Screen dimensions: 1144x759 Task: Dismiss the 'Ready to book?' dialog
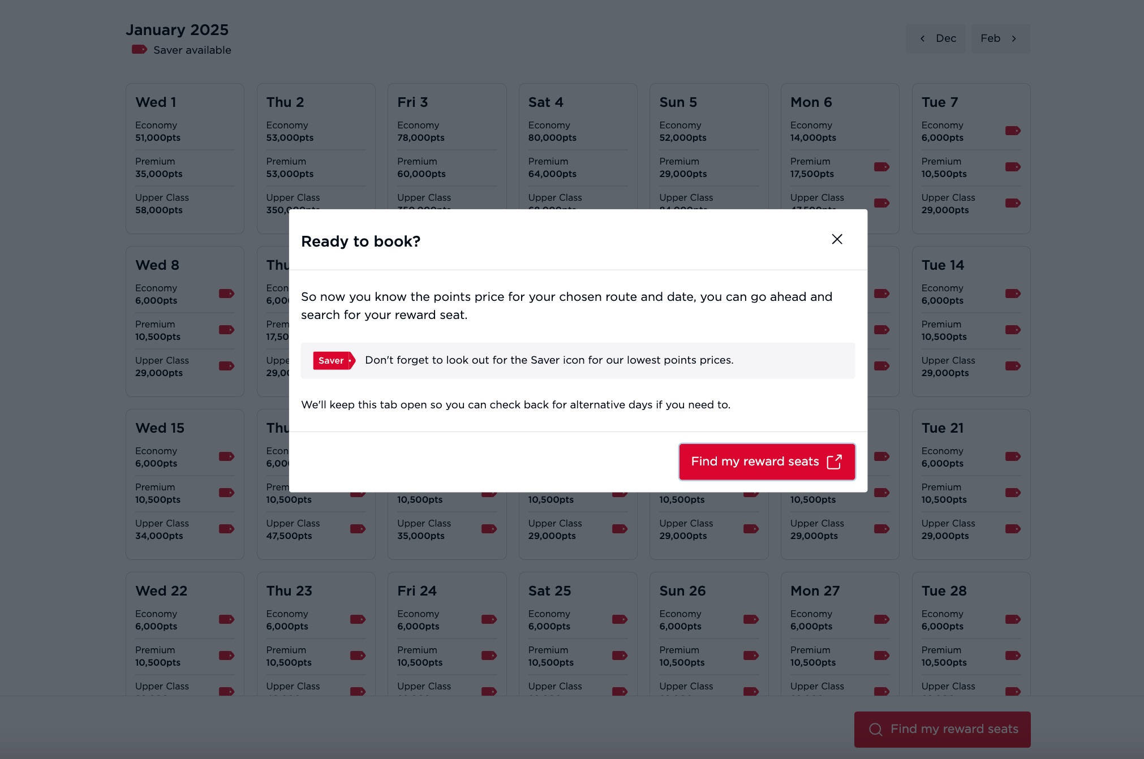click(837, 239)
